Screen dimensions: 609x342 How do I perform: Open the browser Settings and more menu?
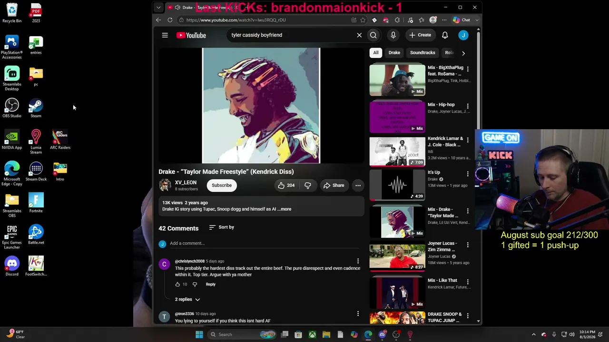coord(444,20)
